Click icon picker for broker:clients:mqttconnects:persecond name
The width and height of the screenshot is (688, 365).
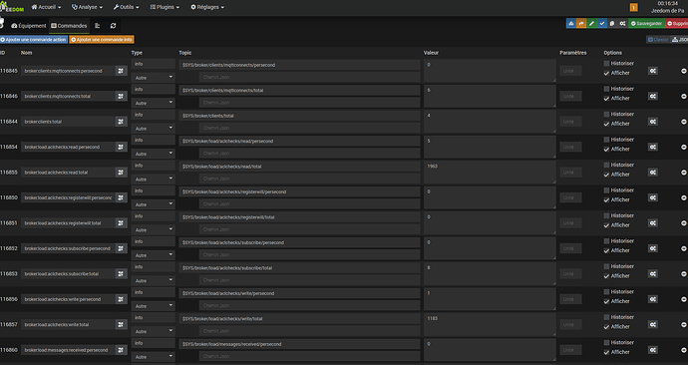(121, 71)
